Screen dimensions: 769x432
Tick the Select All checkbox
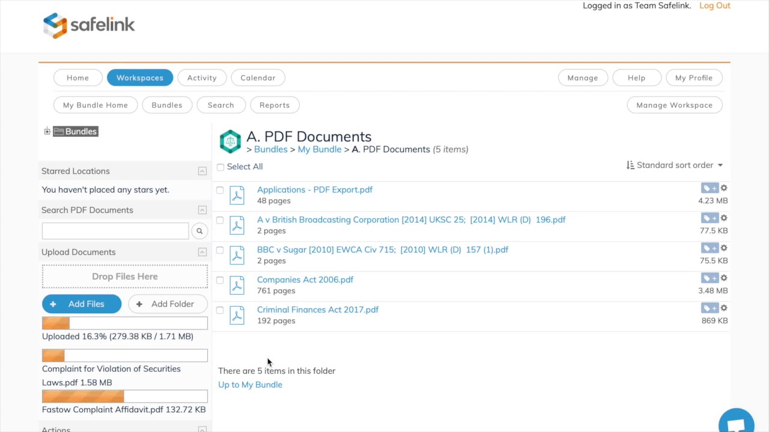click(220, 167)
